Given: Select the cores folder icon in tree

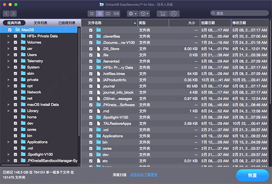Looking at the screenshot, I should (23, 129).
